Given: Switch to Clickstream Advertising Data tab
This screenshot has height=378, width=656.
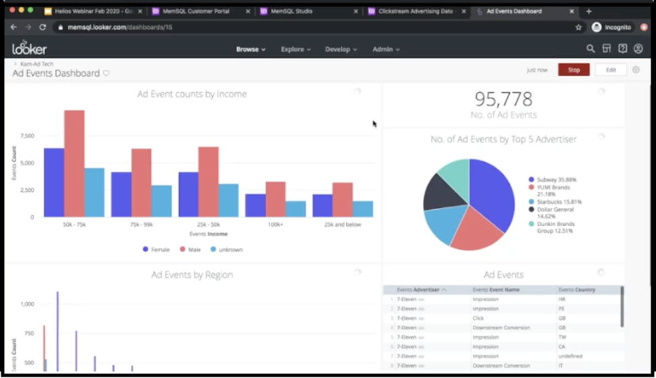Looking at the screenshot, I should click(x=417, y=11).
